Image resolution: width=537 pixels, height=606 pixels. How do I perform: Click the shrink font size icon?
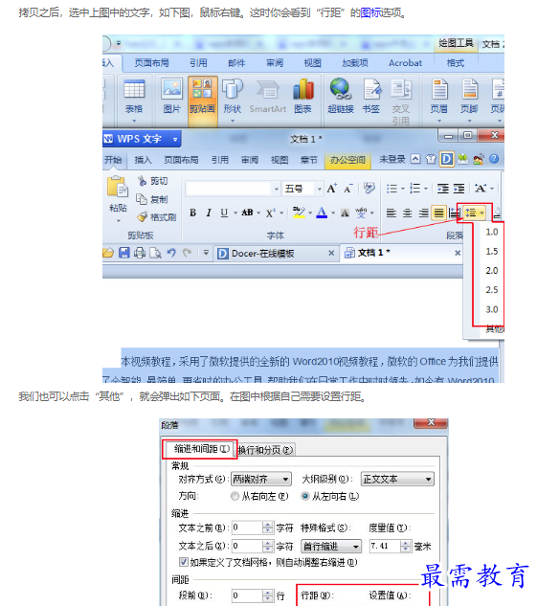(348, 189)
